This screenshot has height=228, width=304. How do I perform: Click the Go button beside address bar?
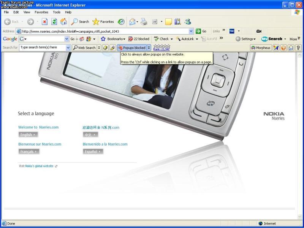[x=201, y=31]
